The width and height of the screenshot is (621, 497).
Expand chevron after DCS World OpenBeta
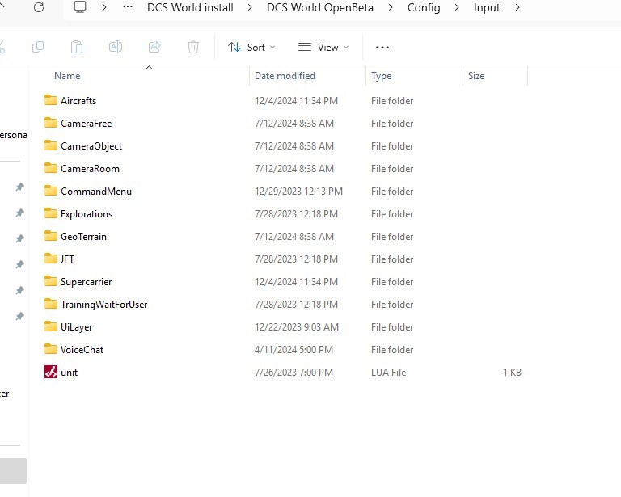391,7
